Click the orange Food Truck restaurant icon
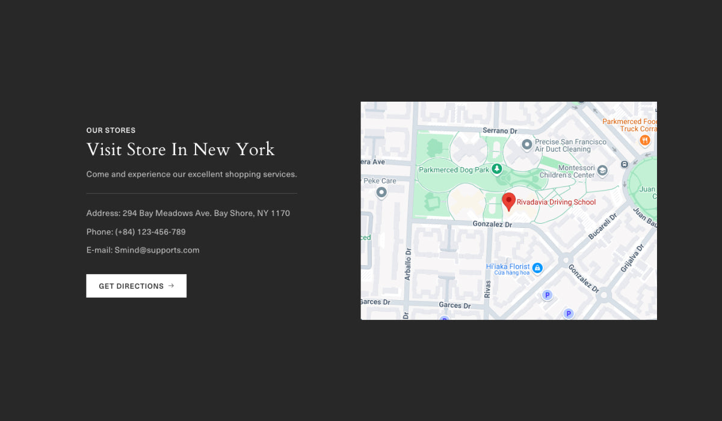The image size is (722, 421). 644,140
